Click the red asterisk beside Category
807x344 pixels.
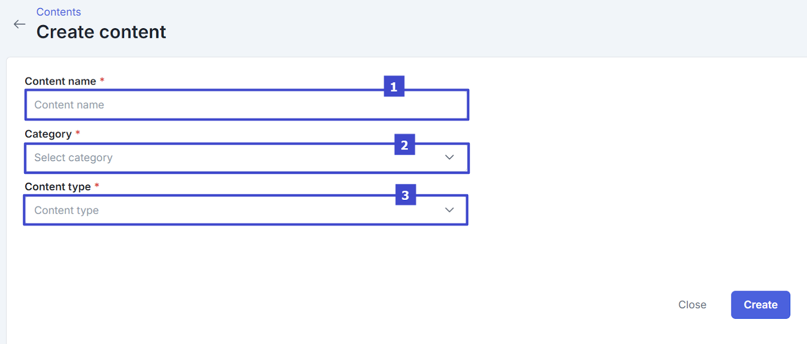pos(78,133)
